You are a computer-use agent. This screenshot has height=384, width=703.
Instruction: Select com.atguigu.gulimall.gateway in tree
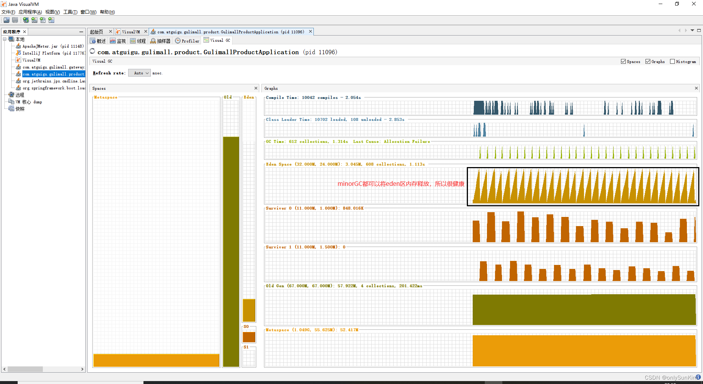click(x=53, y=67)
